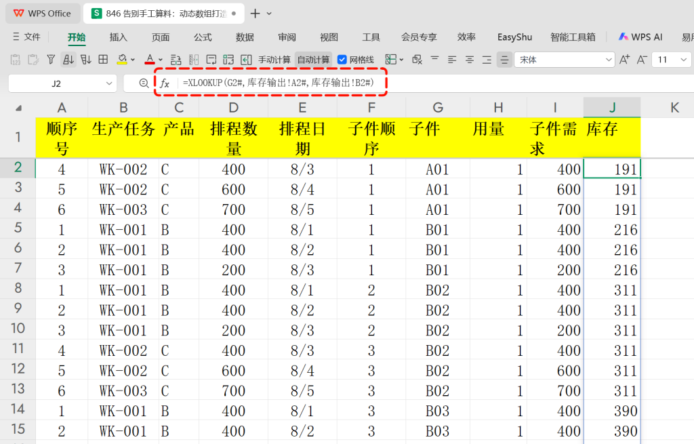
Task: Click the column-width adjust icon
Action: [x=194, y=60]
